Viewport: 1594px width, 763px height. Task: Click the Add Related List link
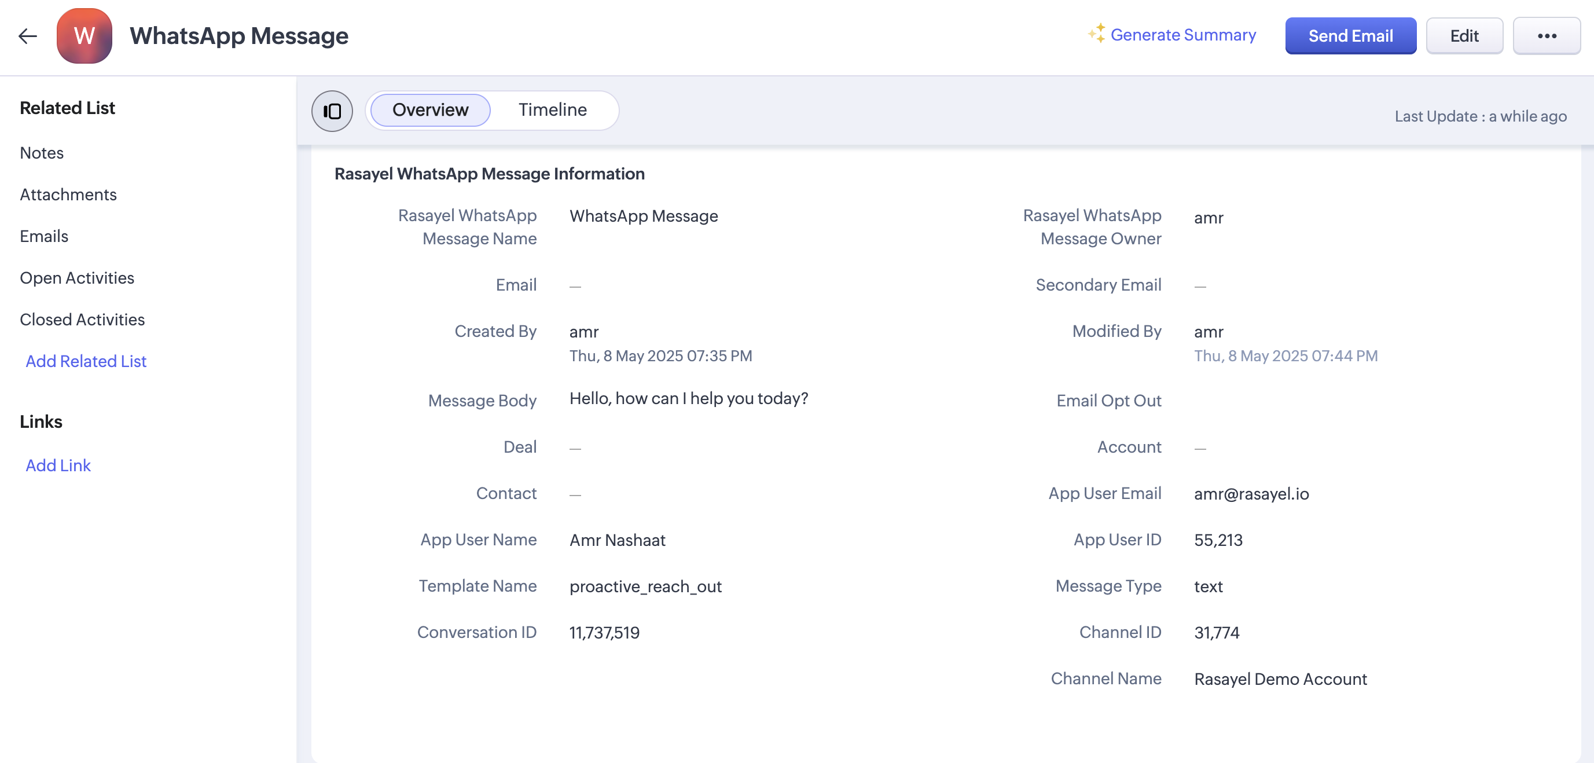tap(86, 361)
